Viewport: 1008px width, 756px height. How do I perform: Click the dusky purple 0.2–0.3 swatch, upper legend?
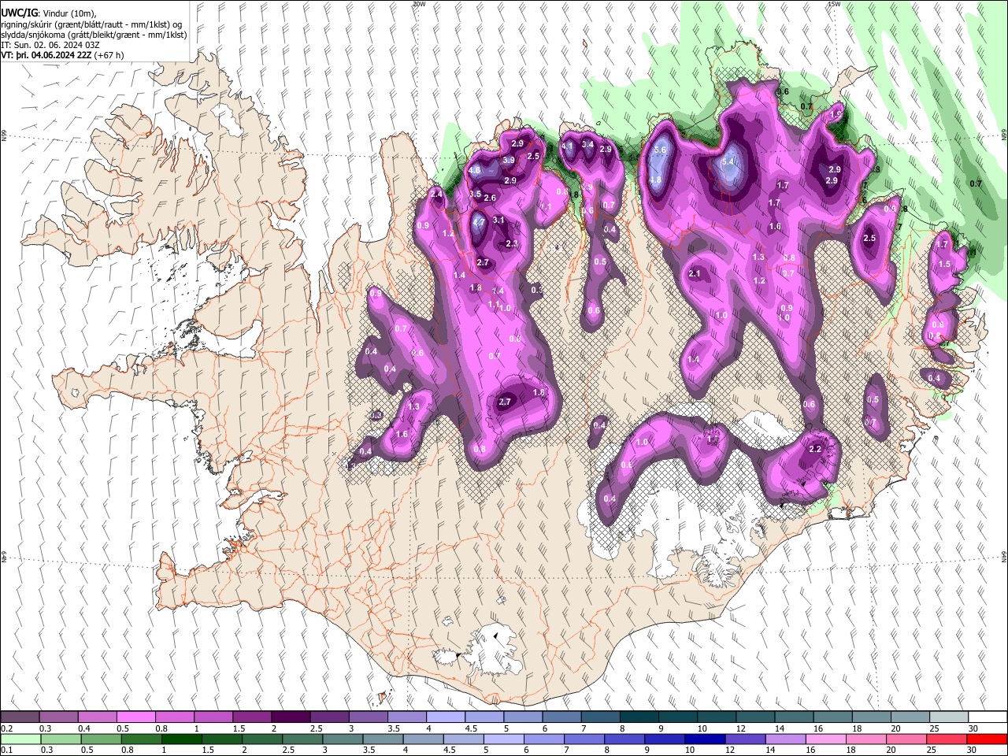pos(20,717)
